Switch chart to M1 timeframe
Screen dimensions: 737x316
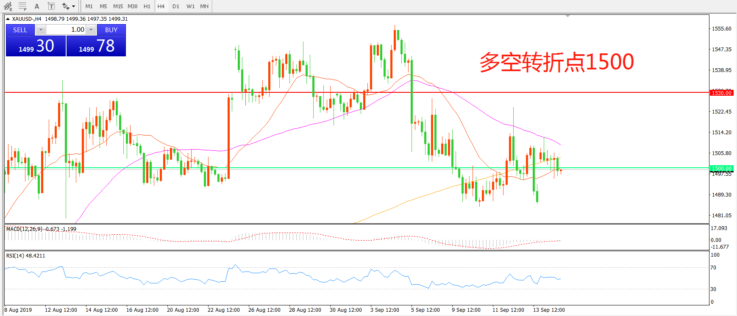pyautogui.click(x=89, y=6)
